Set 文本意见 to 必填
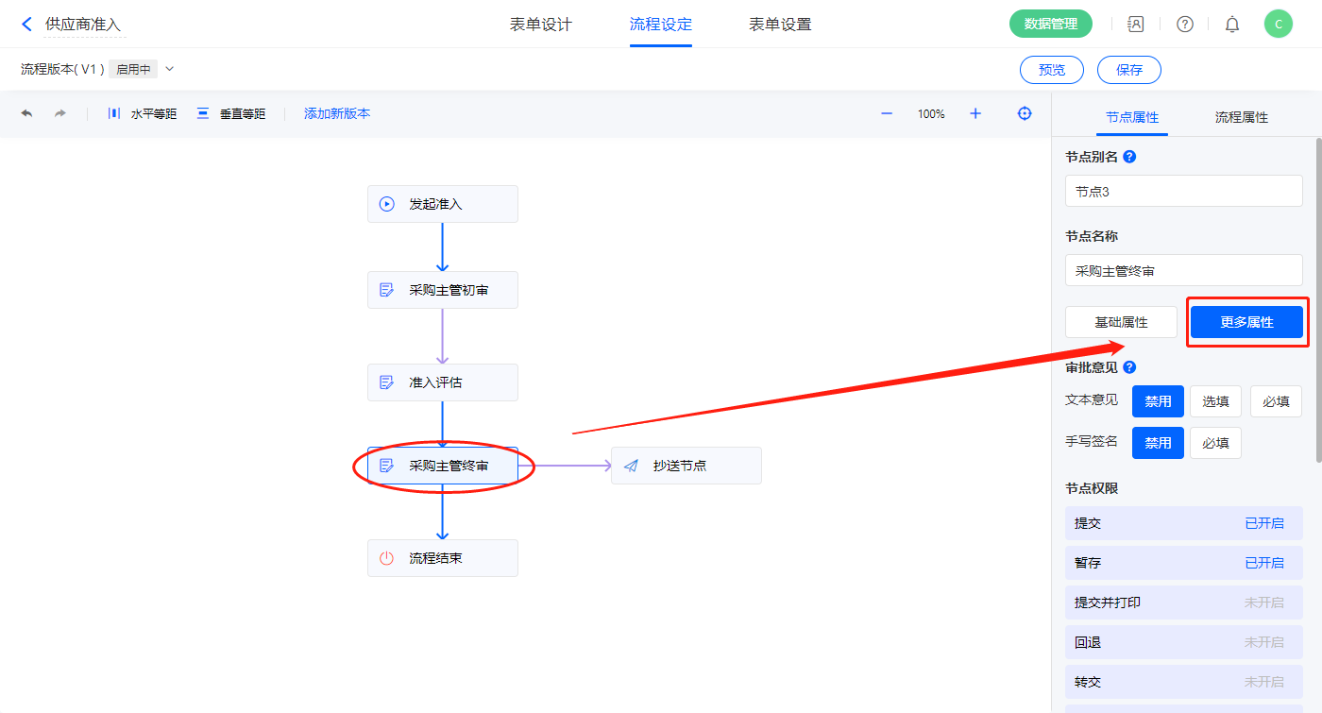This screenshot has width=1322, height=713. tap(1276, 401)
